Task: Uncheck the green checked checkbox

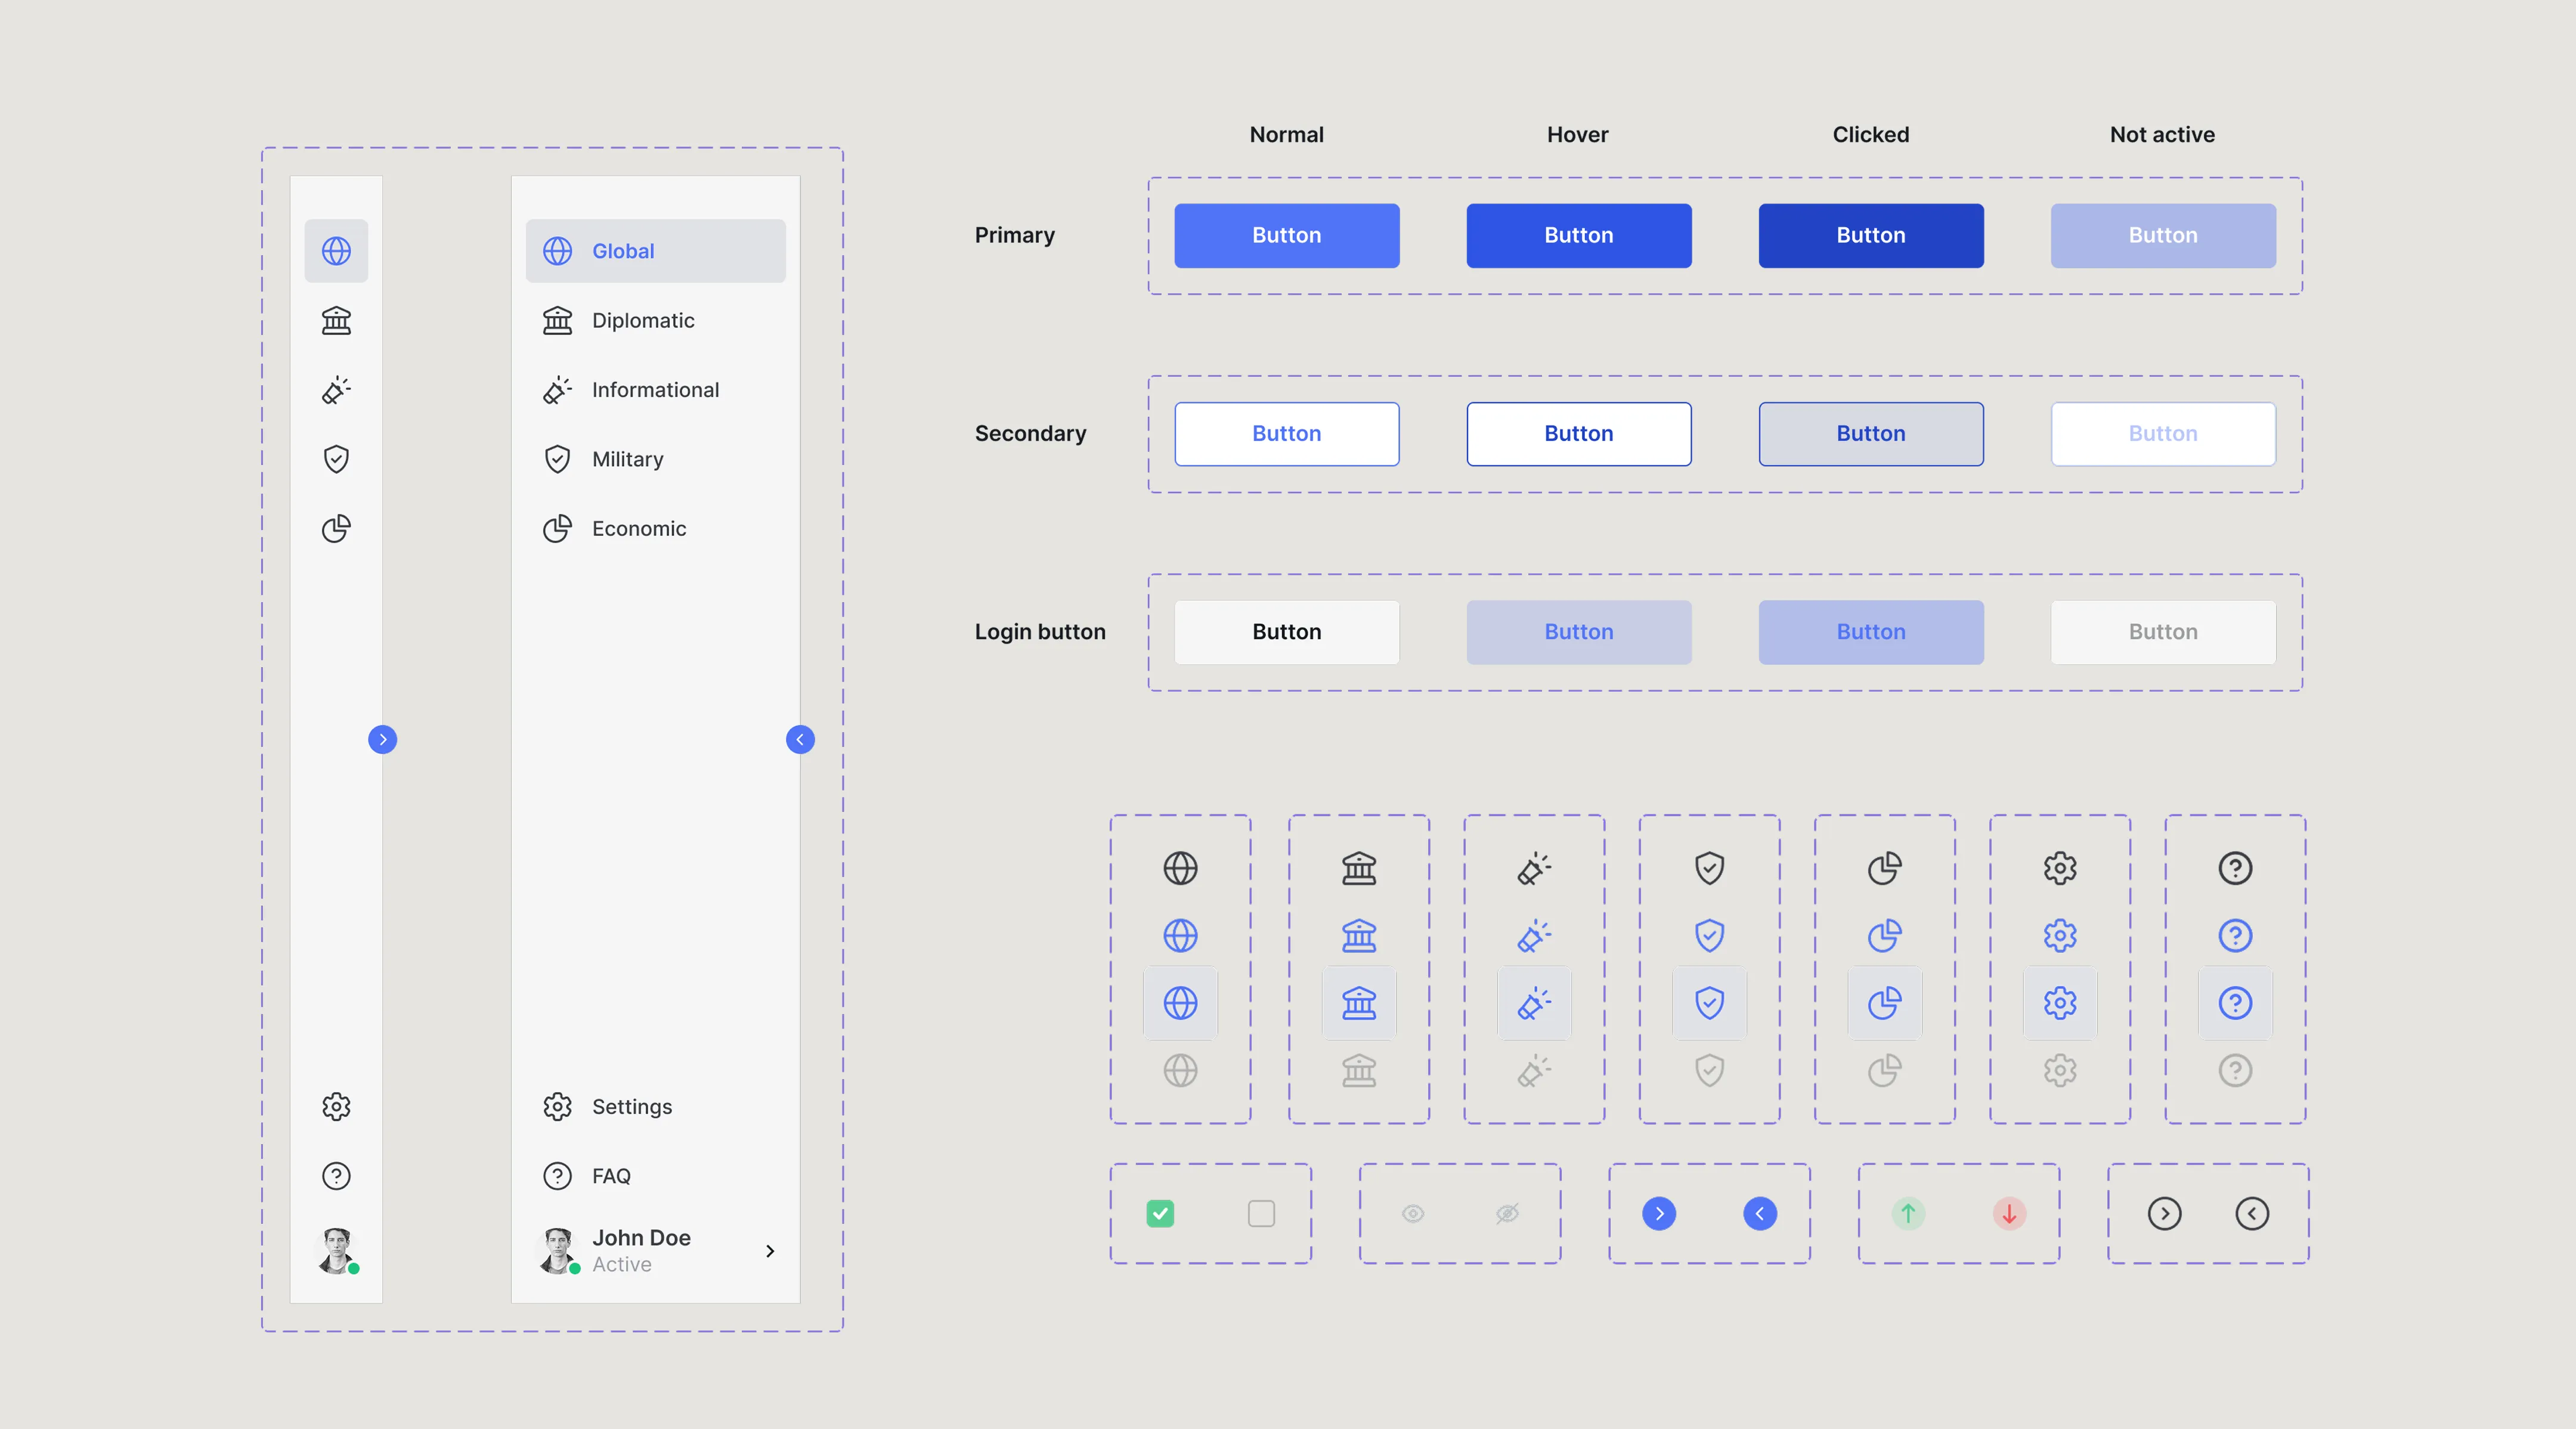Action: (x=1160, y=1213)
